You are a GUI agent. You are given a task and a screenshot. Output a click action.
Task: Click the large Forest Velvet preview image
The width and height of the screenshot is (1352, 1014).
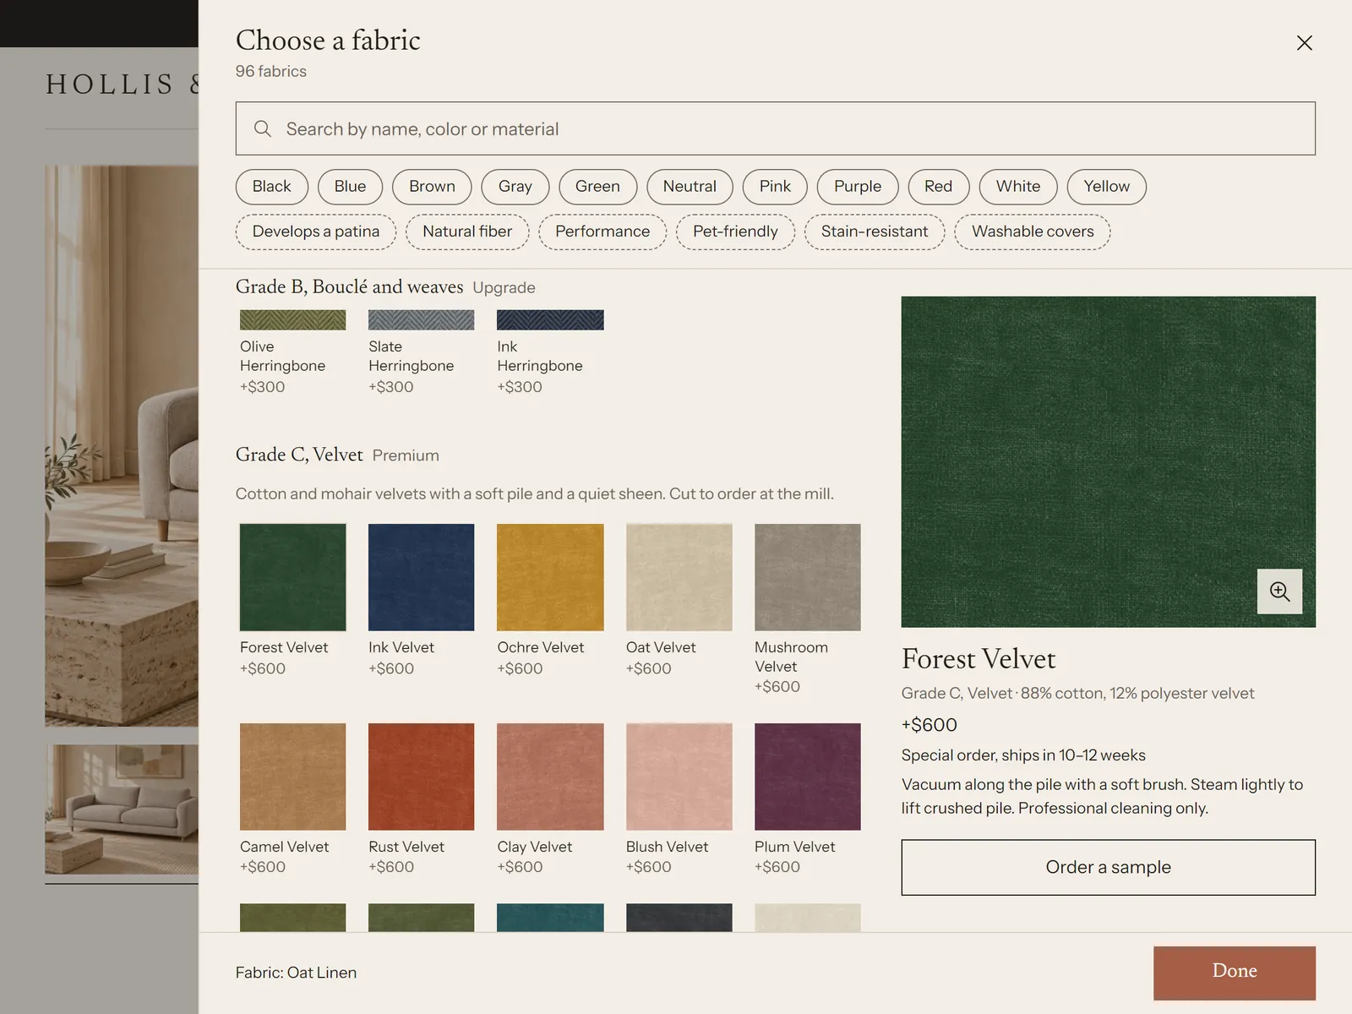point(1108,461)
